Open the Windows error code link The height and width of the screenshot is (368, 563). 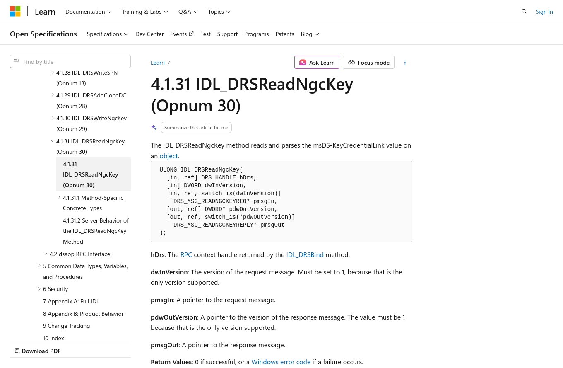(281, 362)
